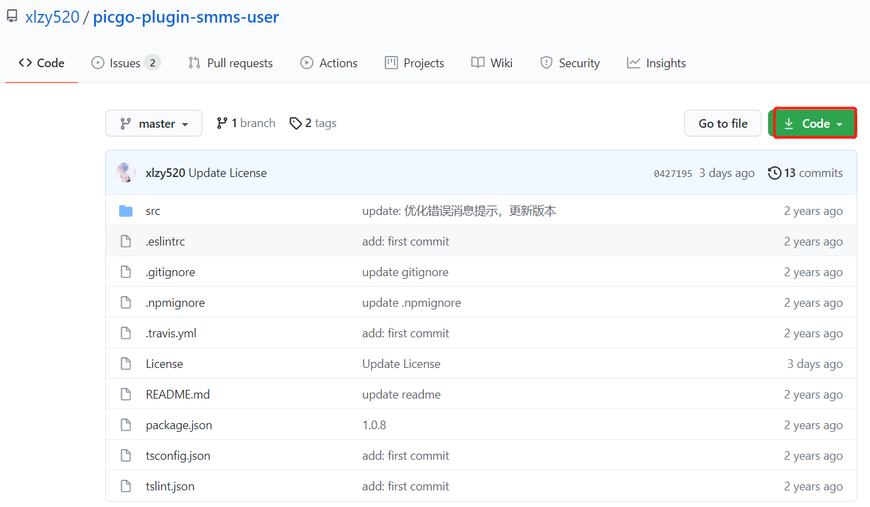Open the License file

point(164,364)
